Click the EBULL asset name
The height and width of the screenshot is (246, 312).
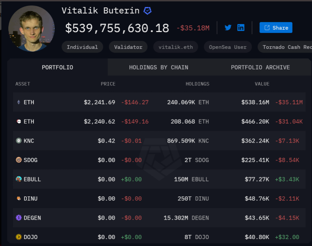[x=32, y=179]
